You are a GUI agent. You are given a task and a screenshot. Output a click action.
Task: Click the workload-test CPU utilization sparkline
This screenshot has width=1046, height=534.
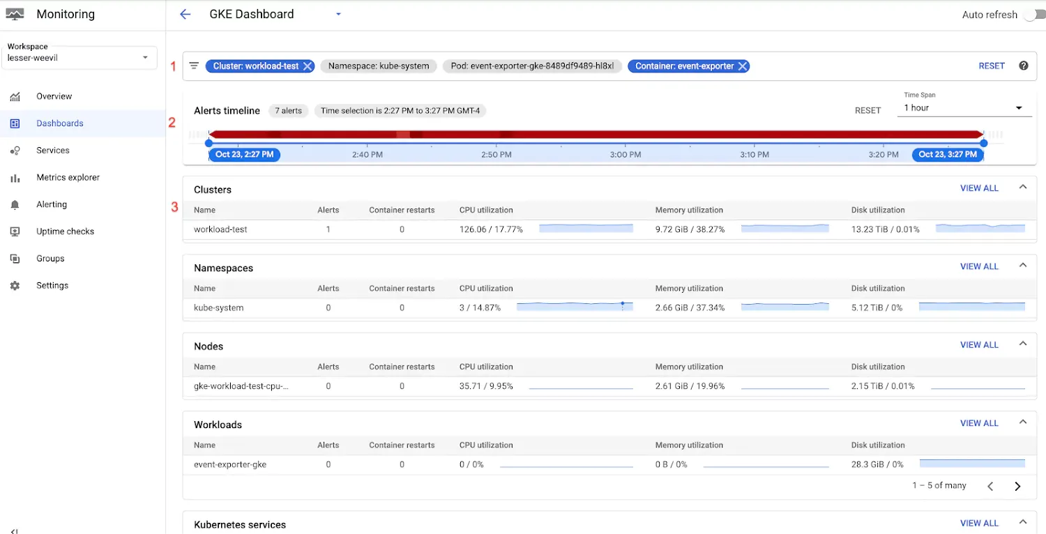point(586,229)
